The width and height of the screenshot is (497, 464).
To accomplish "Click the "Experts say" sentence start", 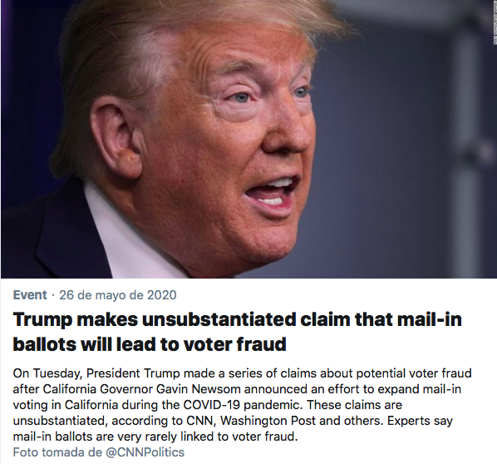I will tap(420, 421).
